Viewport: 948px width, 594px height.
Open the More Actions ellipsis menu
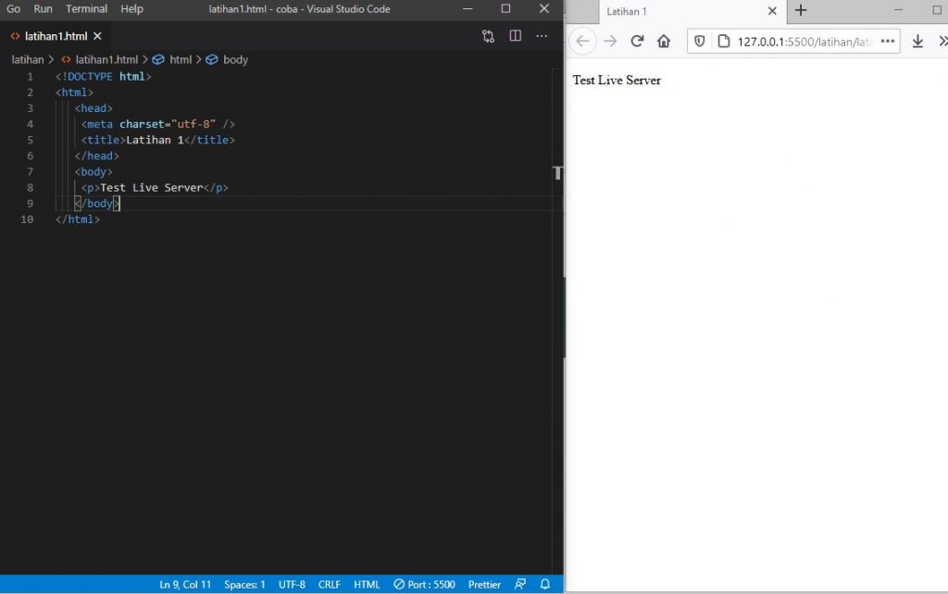[x=542, y=35]
